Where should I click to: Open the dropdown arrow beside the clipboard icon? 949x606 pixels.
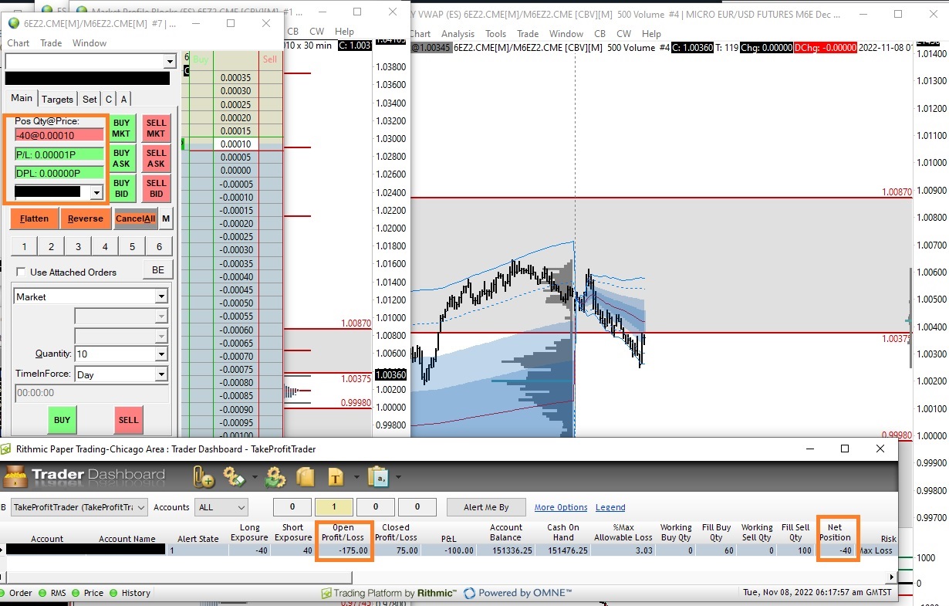pyautogui.click(x=398, y=477)
